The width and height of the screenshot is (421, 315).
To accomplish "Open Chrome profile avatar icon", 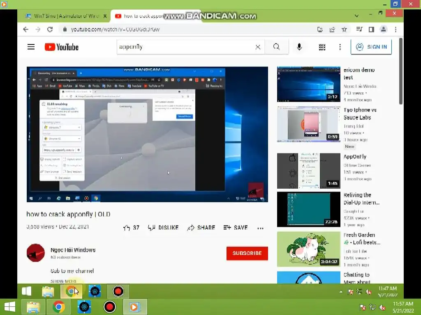I will (384, 30).
